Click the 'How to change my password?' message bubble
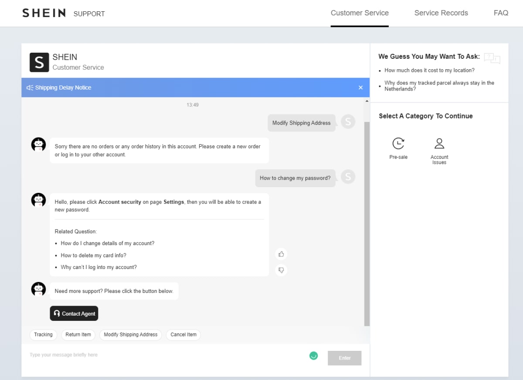 point(295,178)
